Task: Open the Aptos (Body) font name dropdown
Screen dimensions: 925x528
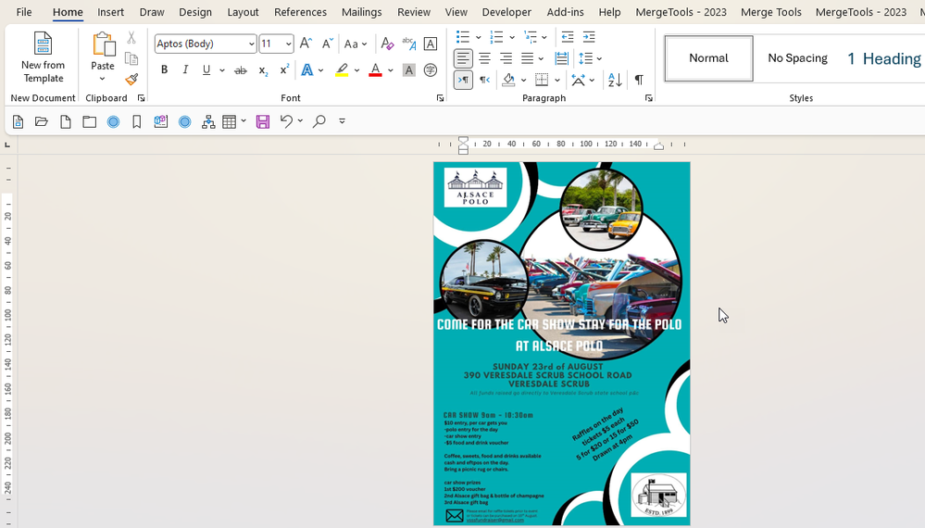Action: pyautogui.click(x=252, y=44)
